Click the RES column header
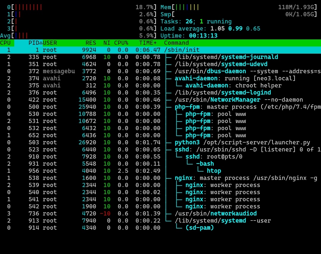This screenshot has width=321, height=254. 91,43
